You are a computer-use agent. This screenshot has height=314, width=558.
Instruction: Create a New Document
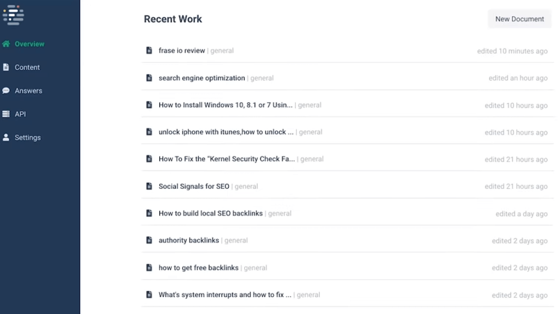[519, 19]
